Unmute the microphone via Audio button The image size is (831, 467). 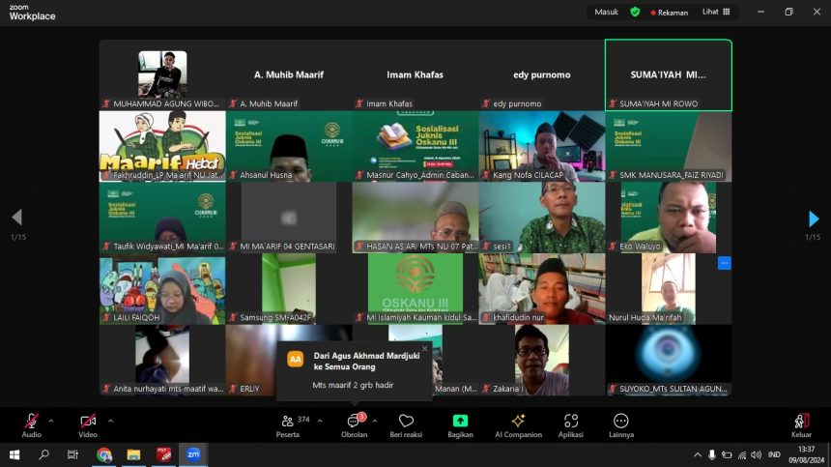(31, 423)
